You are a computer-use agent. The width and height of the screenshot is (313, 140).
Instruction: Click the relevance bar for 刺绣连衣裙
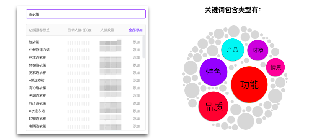[x=78, y=127]
